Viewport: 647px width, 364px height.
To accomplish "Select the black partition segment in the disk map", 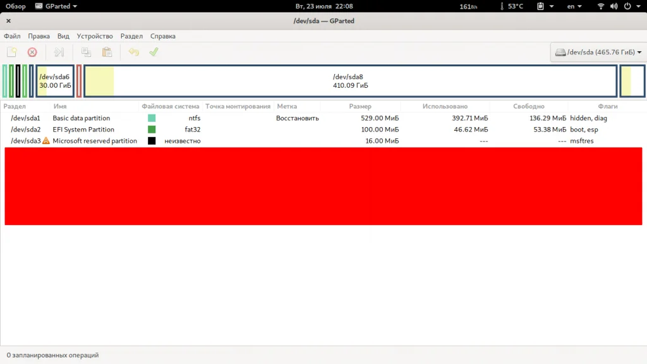I will point(18,81).
